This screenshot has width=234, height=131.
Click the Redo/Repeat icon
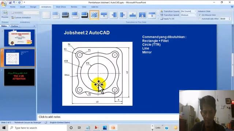pyautogui.click(x=19, y=3)
